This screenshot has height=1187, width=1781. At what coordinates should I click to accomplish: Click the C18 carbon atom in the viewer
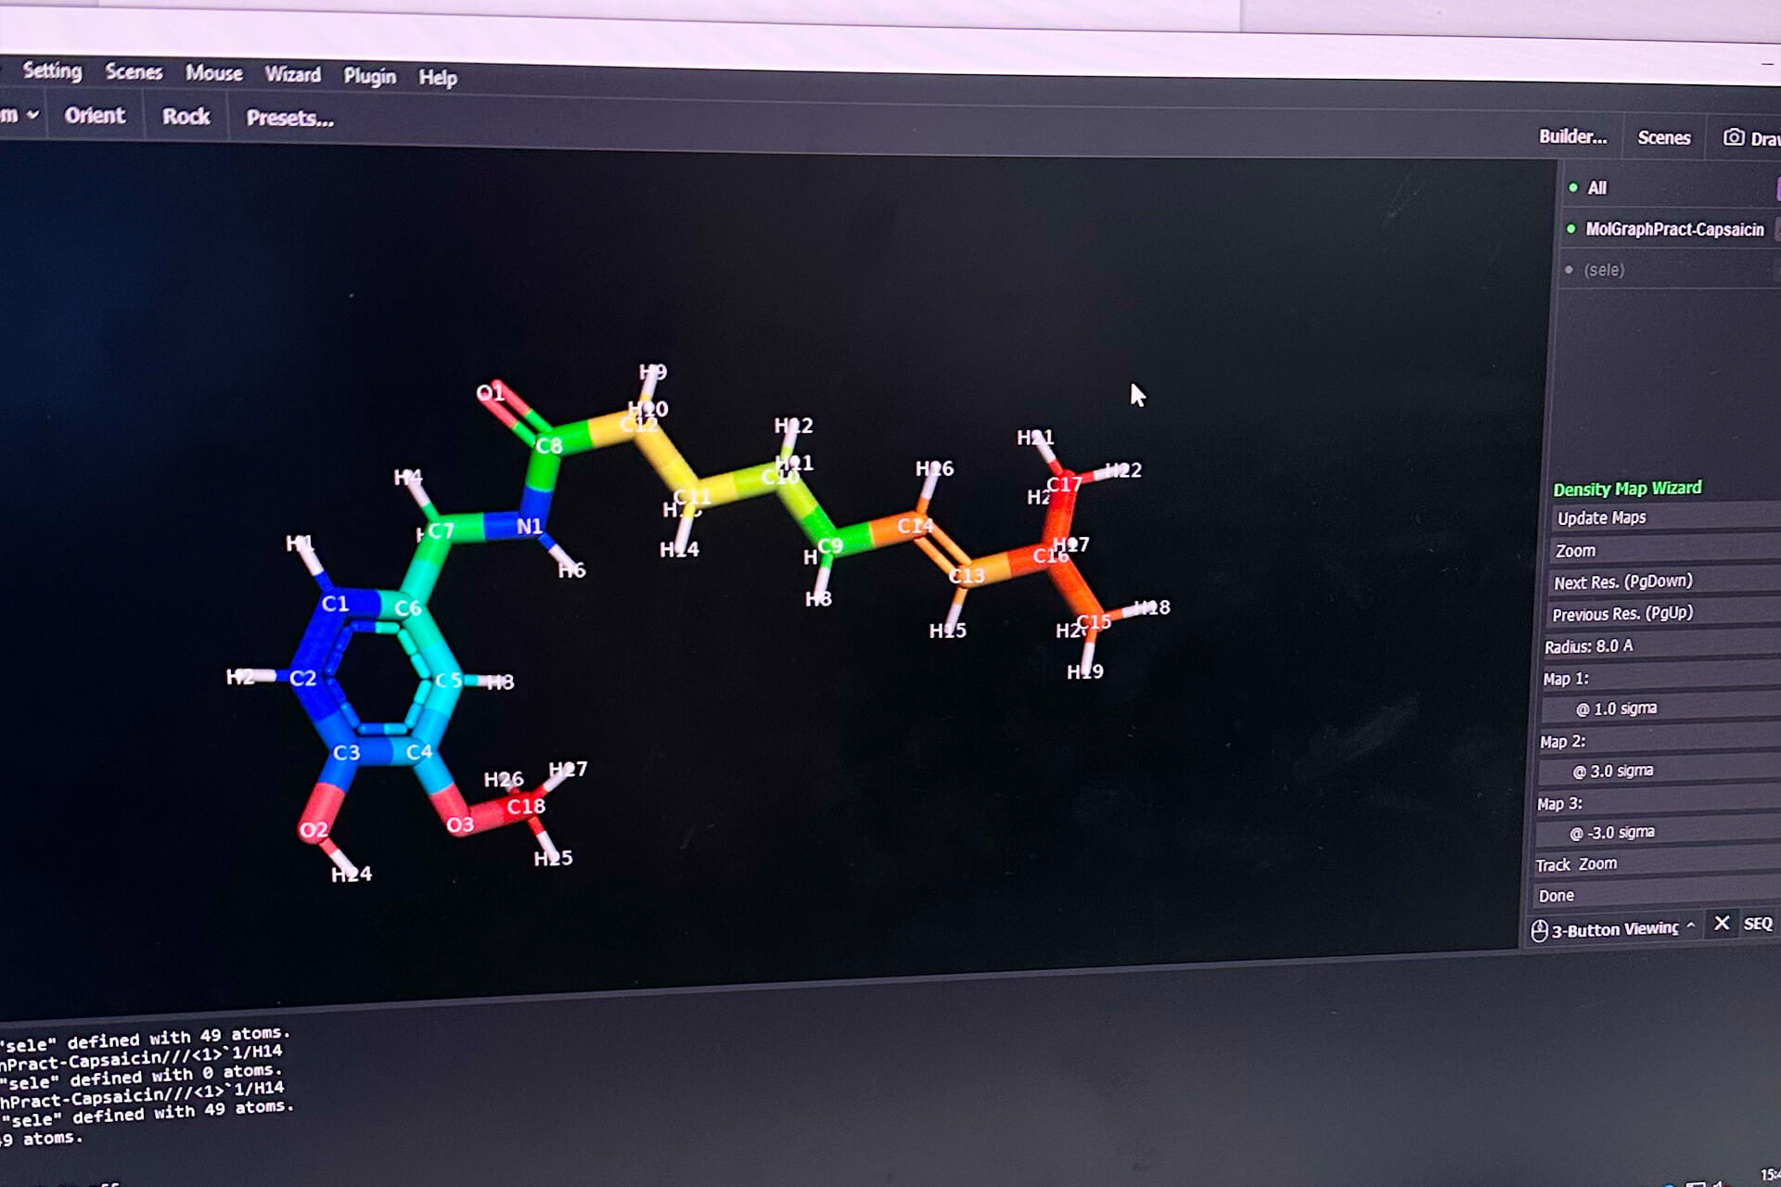coord(525,806)
